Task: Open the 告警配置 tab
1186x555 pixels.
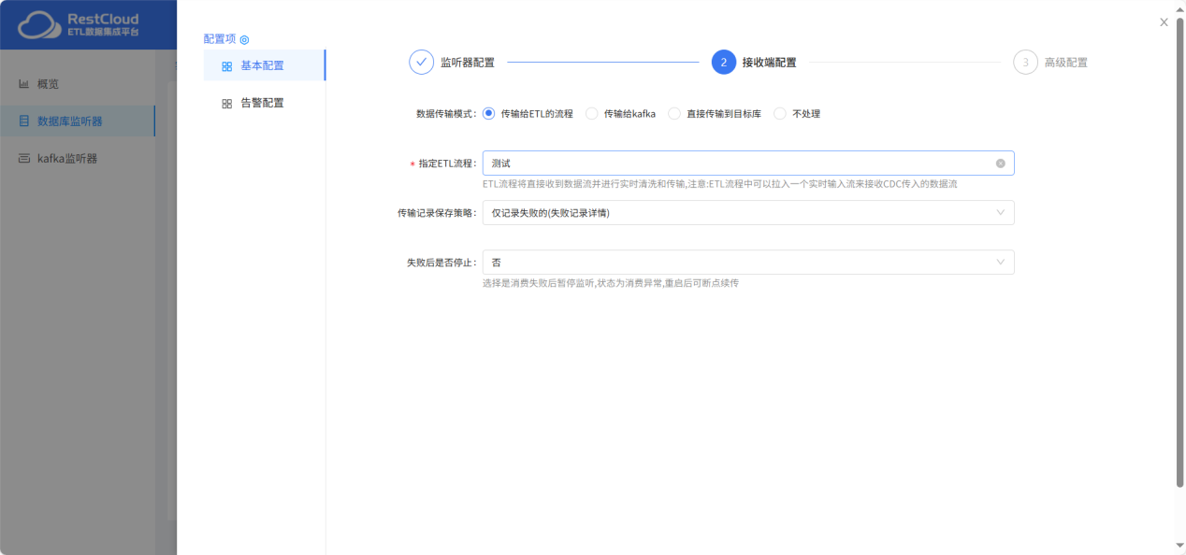Action: (x=265, y=103)
